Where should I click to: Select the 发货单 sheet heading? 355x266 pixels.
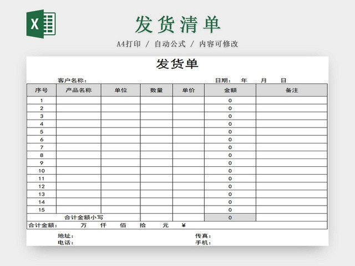pos(177,64)
